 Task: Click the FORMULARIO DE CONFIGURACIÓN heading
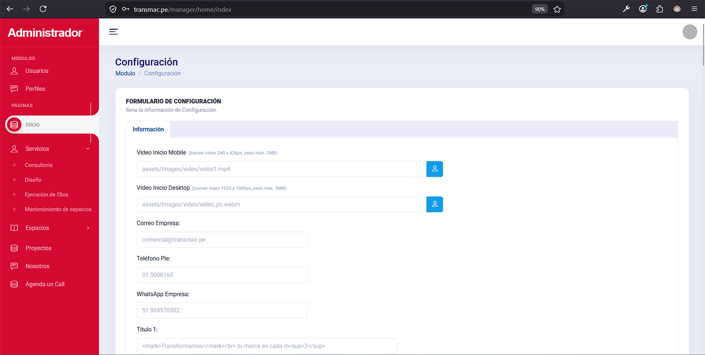coord(173,101)
